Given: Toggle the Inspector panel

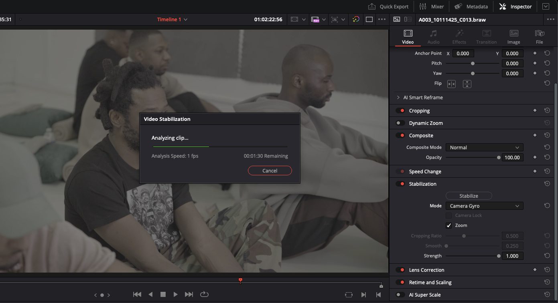Looking at the screenshot, I should click(x=515, y=6).
